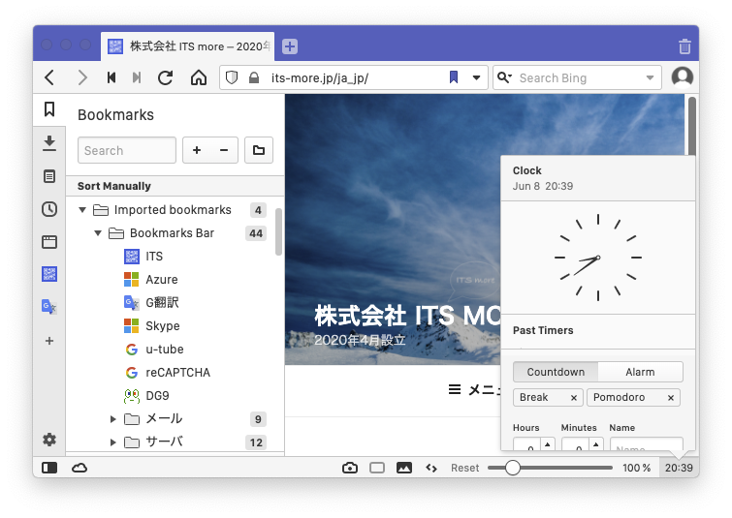Open the closed tabs trash can
Viewport: 732px width, 518px height.
(684, 46)
